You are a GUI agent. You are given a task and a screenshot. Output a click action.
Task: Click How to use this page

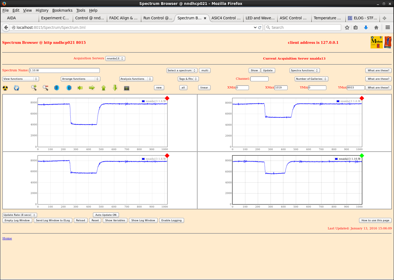pos(375,220)
